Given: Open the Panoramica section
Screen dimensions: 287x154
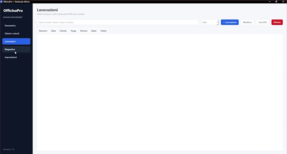Looking at the screenshot, I should tap(16, 26).
